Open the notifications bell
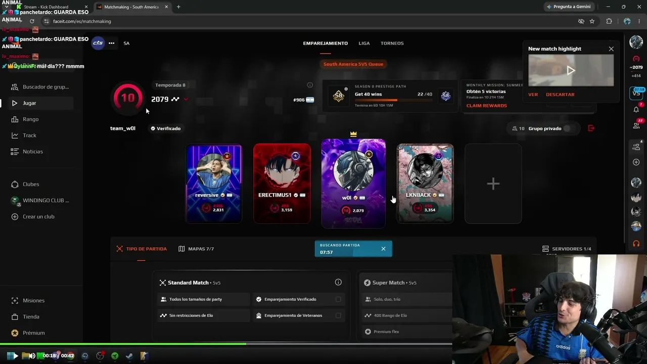The width and height of the screenshot is (647, 364). pyautogui.click(x=636, y=109)
